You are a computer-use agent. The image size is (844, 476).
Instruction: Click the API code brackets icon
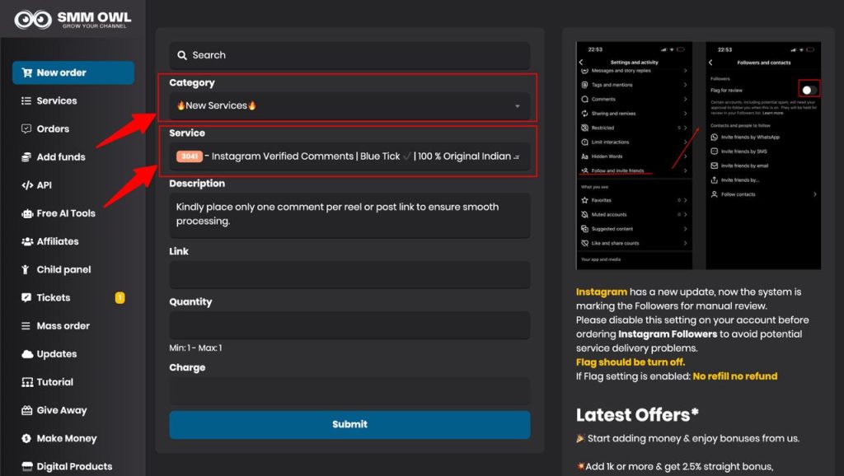pyautogui.click(x=27, y=185)
